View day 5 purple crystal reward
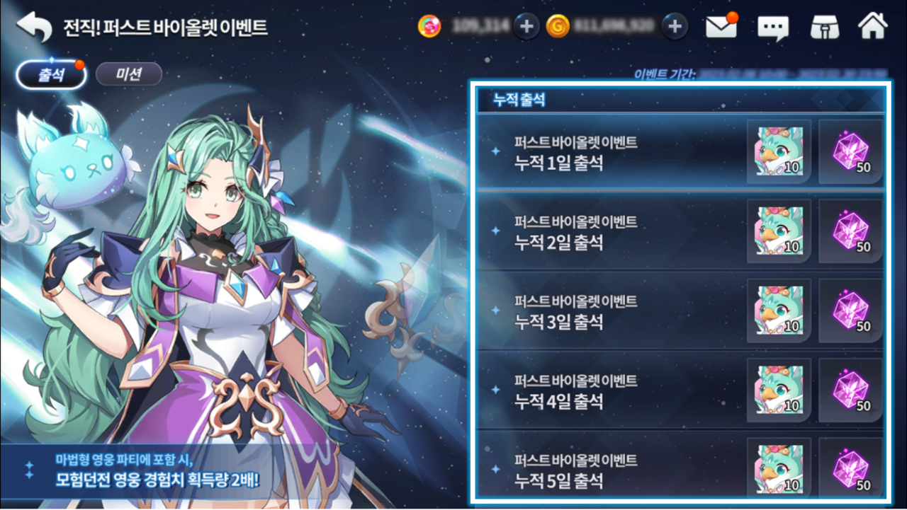 coord(851,467)
